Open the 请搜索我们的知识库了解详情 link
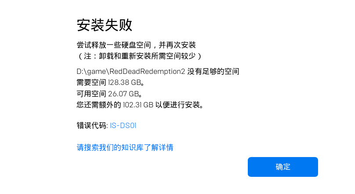Screen dimensions: 355x194 click(125, 147)
